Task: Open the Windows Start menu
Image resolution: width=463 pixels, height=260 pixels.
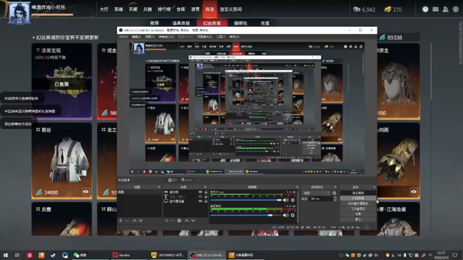Action: [5, 255]
